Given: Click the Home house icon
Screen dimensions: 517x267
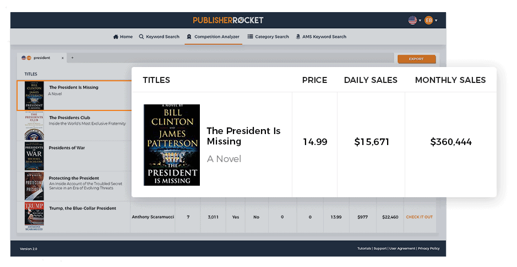Looking at the screenshot, I should click(116, 36).
